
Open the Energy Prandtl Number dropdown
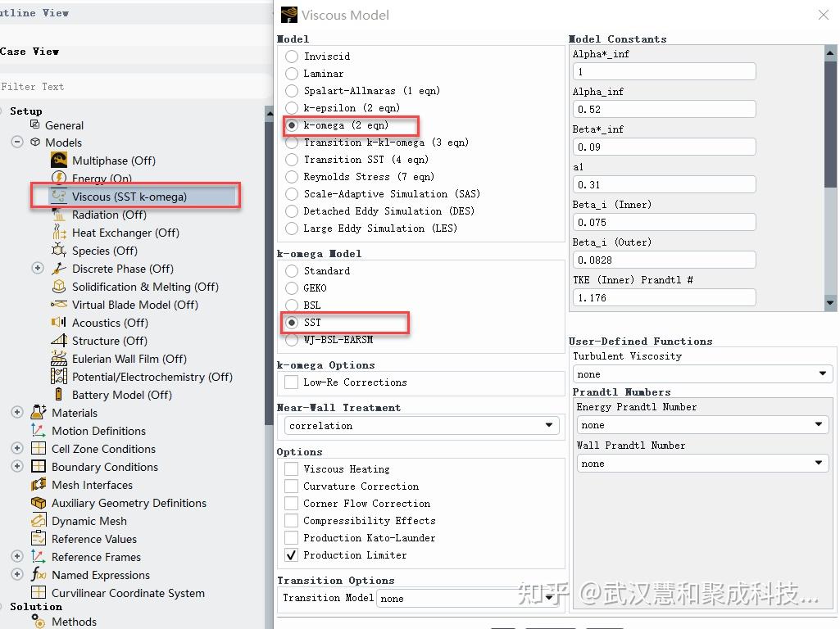click(702, 425)
